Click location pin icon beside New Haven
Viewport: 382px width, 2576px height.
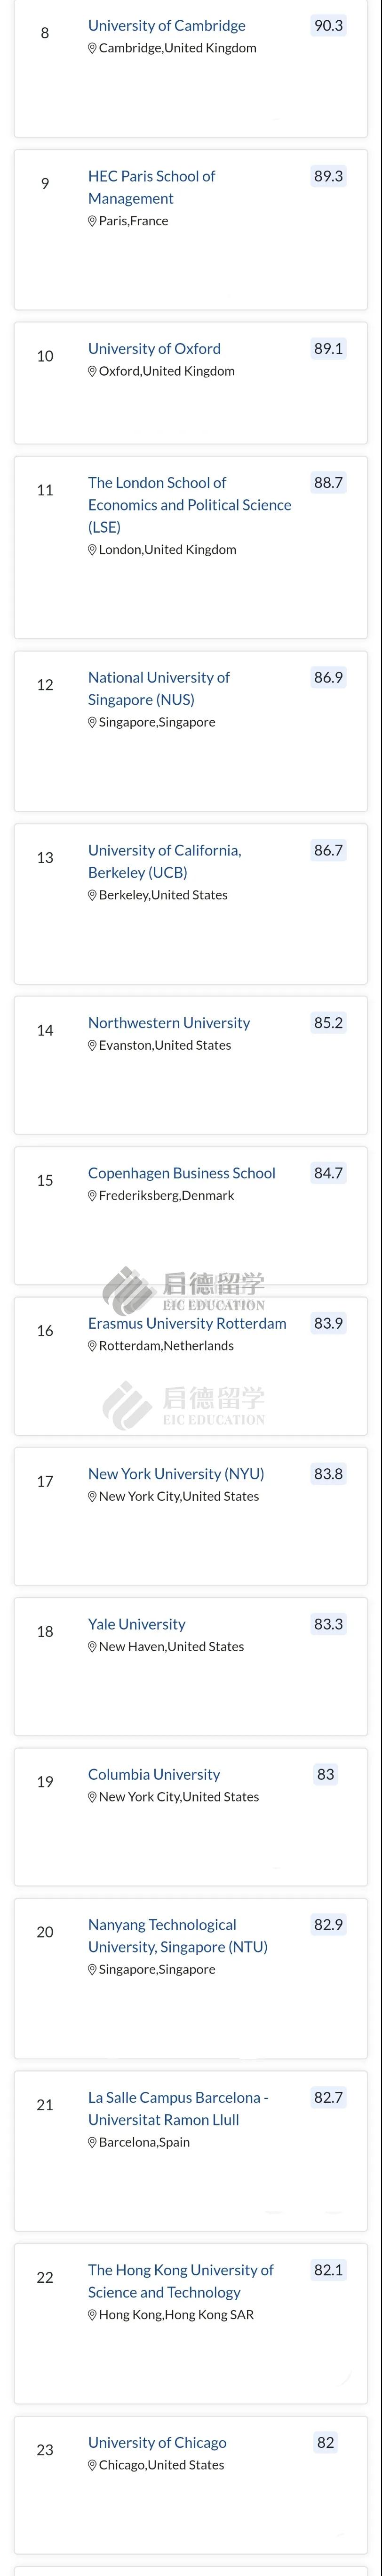pyautogui.click(x=93, y=1647)
